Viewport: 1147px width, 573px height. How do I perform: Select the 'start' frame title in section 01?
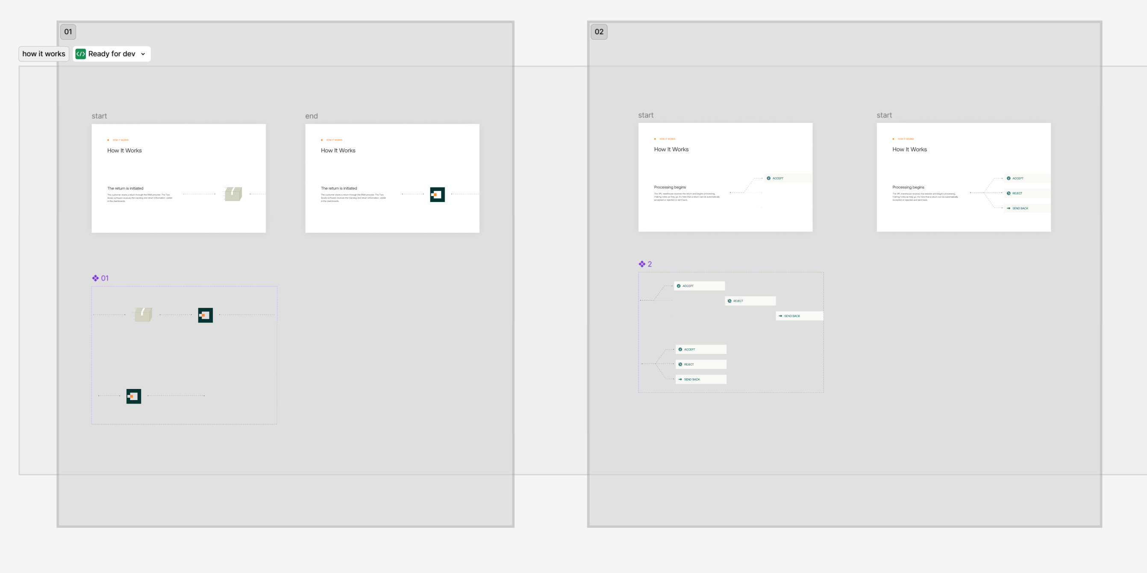coord(99,116)
